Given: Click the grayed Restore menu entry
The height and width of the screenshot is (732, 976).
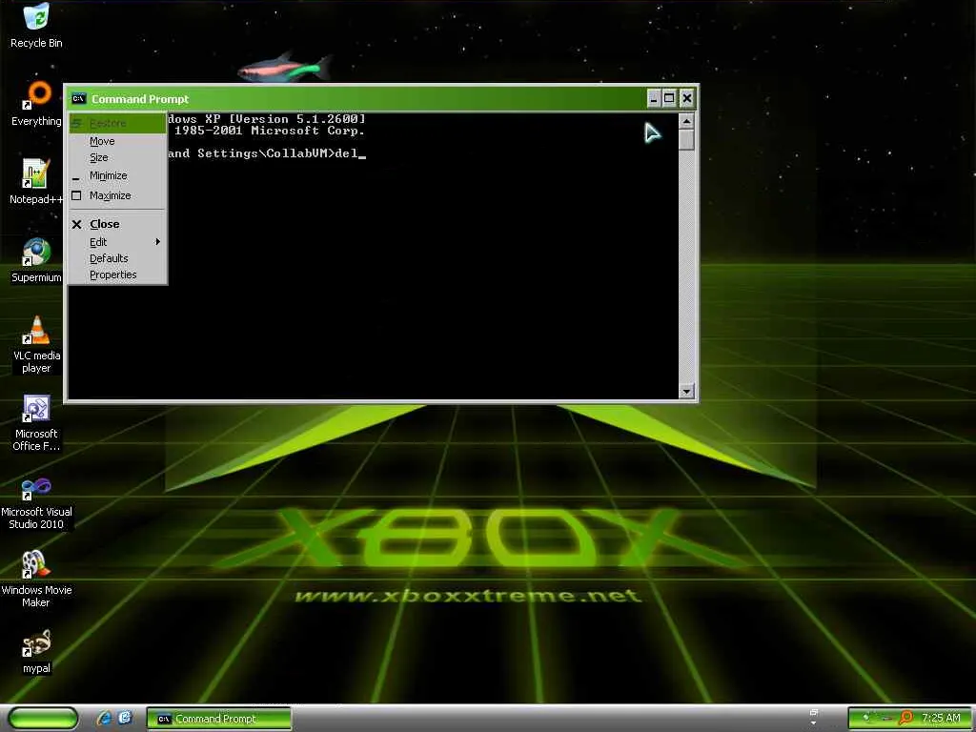Looking at the screenshot, I should point(117,123).
